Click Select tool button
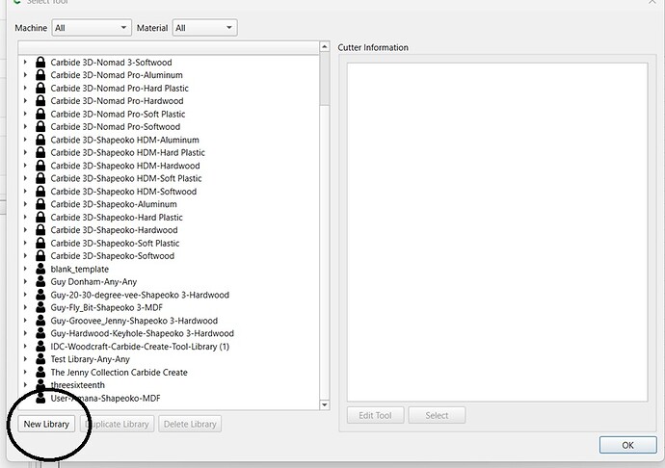The height and width of the screenshot is (468, 665). pyautogui.click(x=437, y=415)
